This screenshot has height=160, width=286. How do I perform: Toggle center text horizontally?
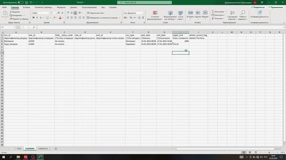point(71,18)
